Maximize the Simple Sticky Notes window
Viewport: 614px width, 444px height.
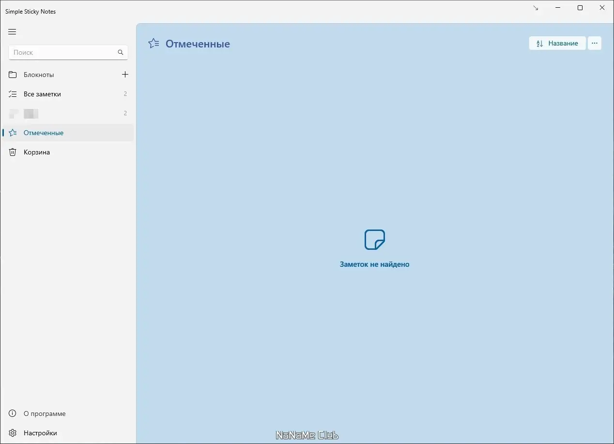pos(580,8)
